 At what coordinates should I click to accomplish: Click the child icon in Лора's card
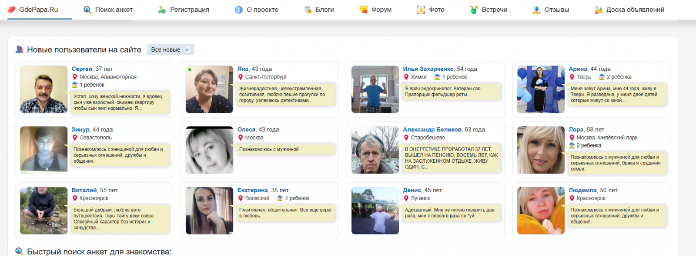point(572,145)
